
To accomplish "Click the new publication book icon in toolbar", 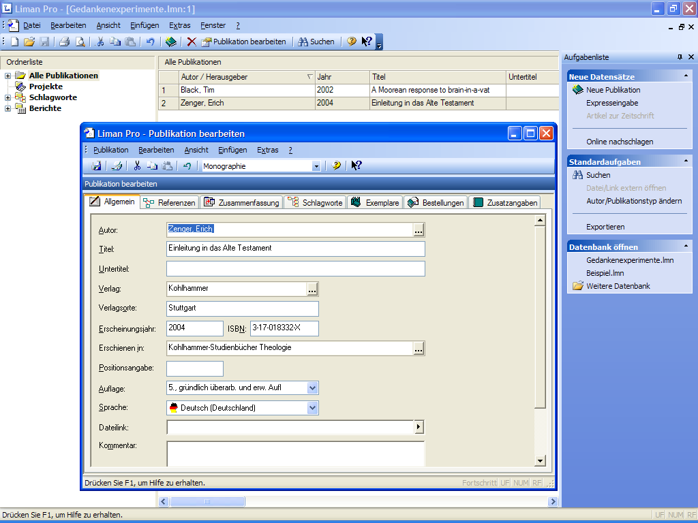I will [170, 42].
